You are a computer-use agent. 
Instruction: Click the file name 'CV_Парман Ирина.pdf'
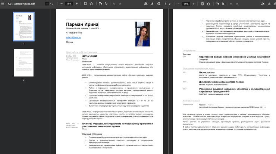22,4
